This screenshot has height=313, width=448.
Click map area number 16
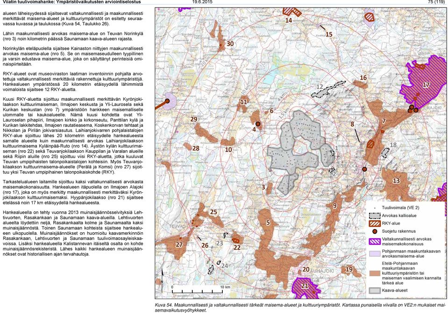point(363,77)
